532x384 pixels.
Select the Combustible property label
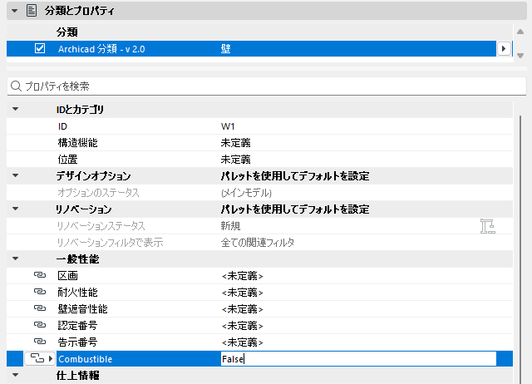86,359
